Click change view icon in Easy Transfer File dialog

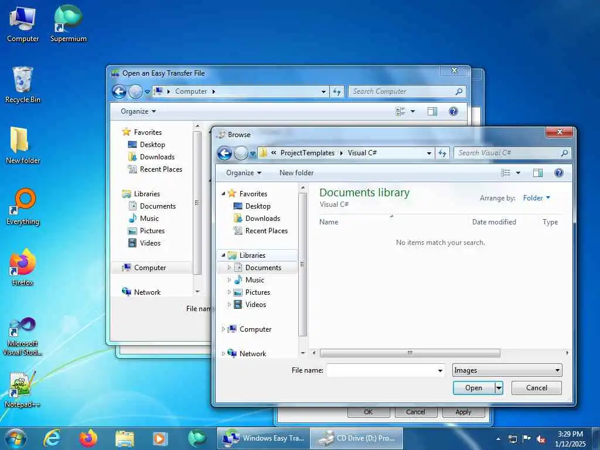(x=400, y=111)
